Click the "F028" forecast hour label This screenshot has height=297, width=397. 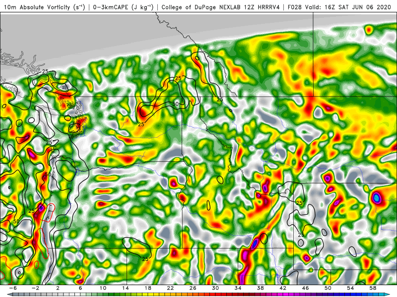(295, 7)
